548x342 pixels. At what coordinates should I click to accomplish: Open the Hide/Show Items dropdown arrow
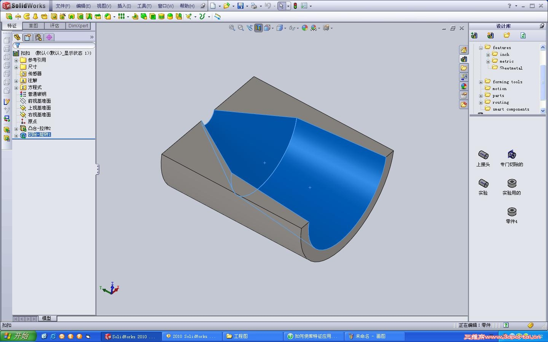298,28
